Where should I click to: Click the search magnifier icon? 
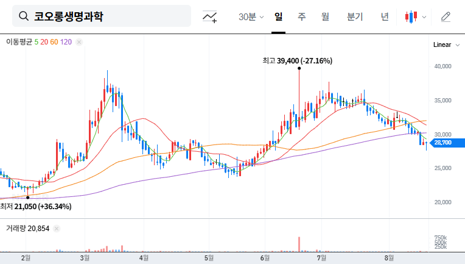click(x=24, y=16)
